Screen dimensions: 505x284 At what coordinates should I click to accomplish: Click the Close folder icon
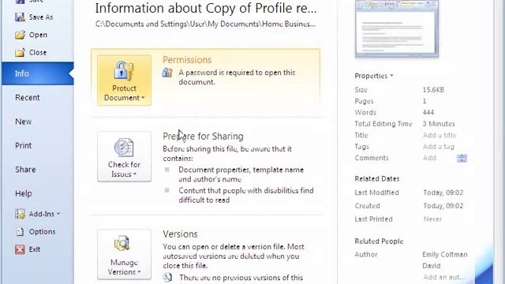coord(20,53)
